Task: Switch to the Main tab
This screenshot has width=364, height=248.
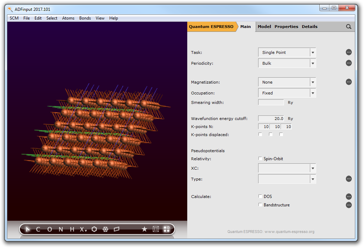Action: pyautogui.click(x=246, y=27)
